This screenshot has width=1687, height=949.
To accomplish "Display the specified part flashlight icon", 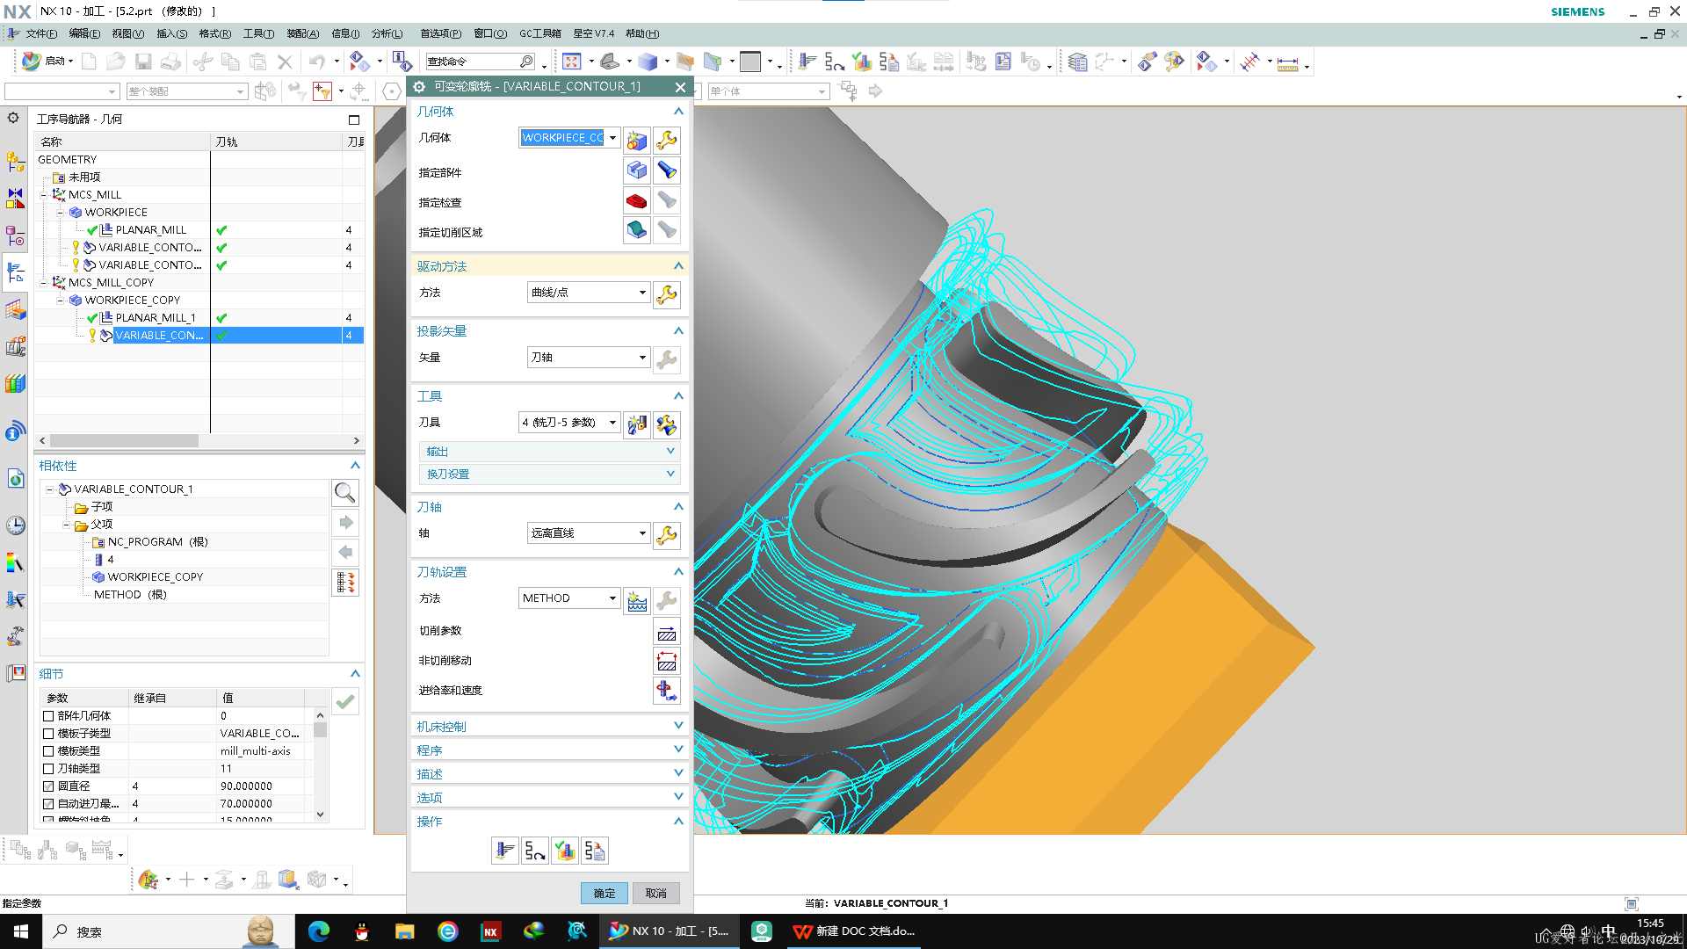I will [x=667, y=171].
